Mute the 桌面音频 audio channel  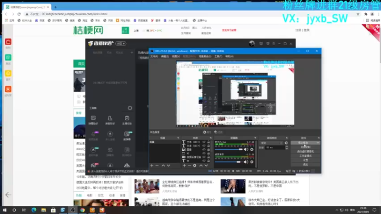246,162
